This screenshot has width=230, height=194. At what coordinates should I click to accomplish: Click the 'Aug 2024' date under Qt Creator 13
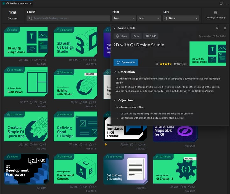pos(190,191)
